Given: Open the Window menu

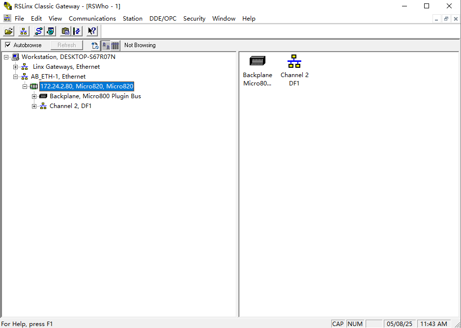Looking at the screenshot, I should coord(224,19).
